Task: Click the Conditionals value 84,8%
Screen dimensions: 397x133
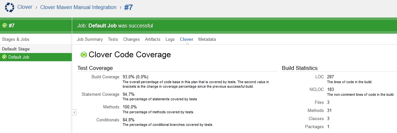Action: [128, 120]
